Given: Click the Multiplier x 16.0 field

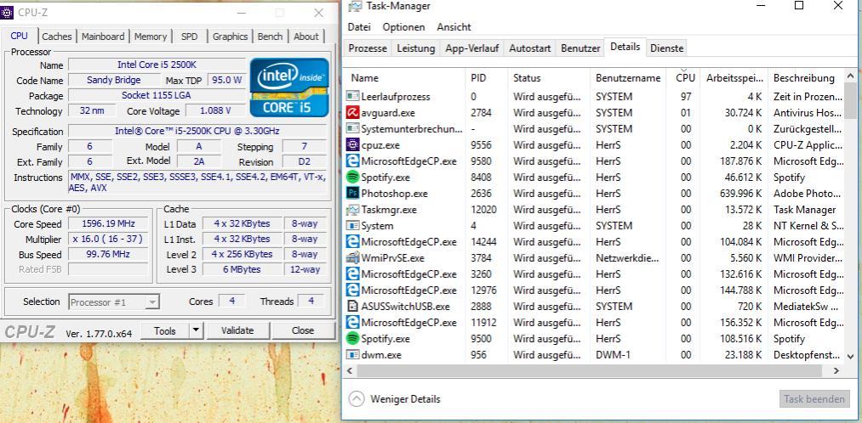Looking at the screenshot, I should tap(107, 240).
